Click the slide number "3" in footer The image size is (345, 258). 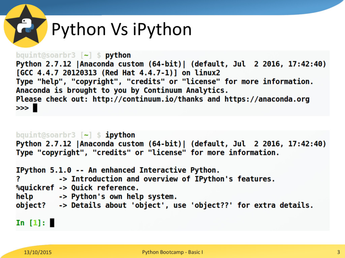(x=338, y=252)
